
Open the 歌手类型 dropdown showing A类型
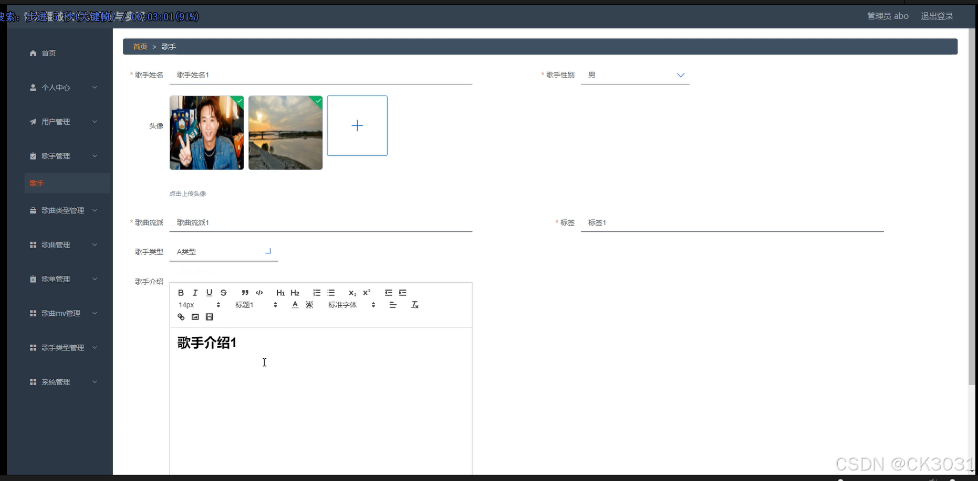pos(223,252)
